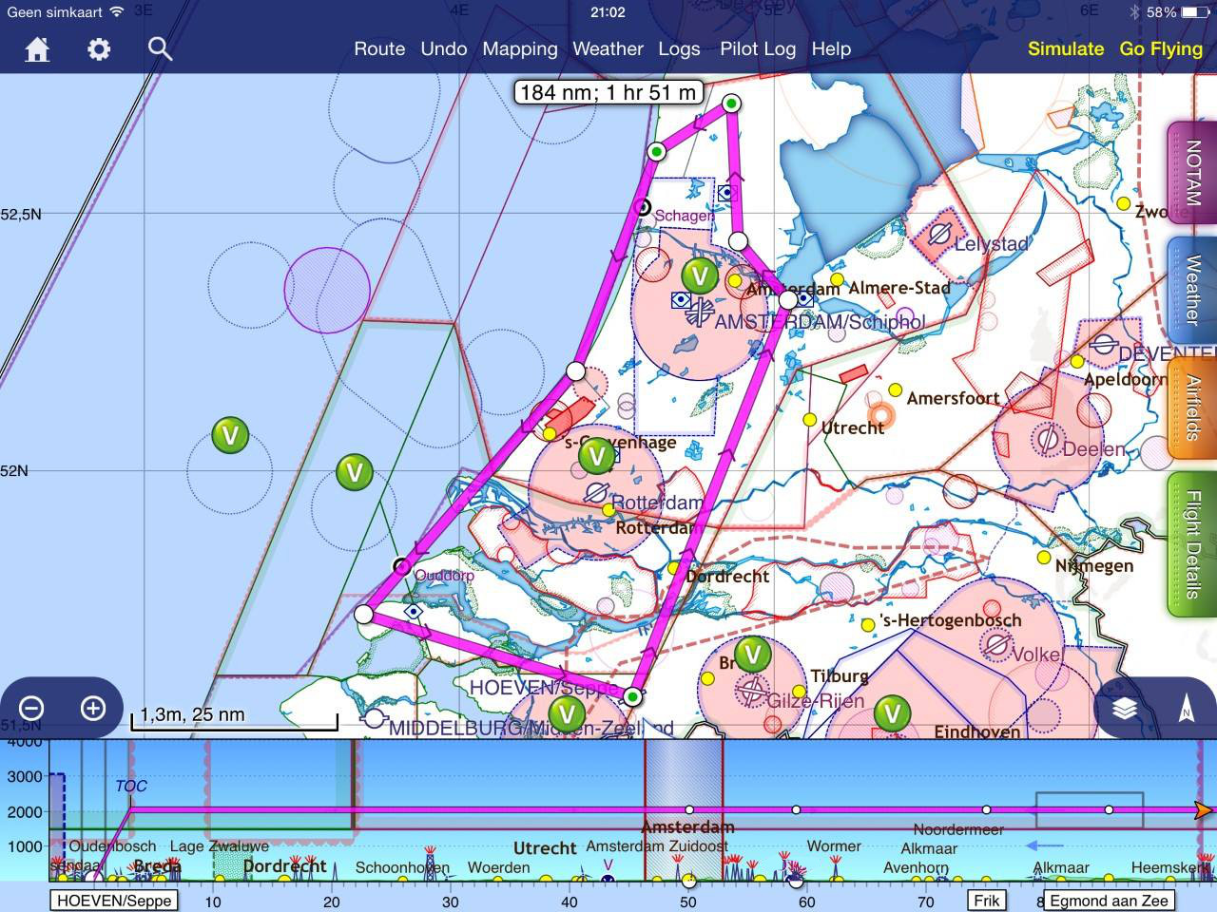Tap the Wi-Fi status icon
1217x912 pixels.
click(x=117, y=11)
